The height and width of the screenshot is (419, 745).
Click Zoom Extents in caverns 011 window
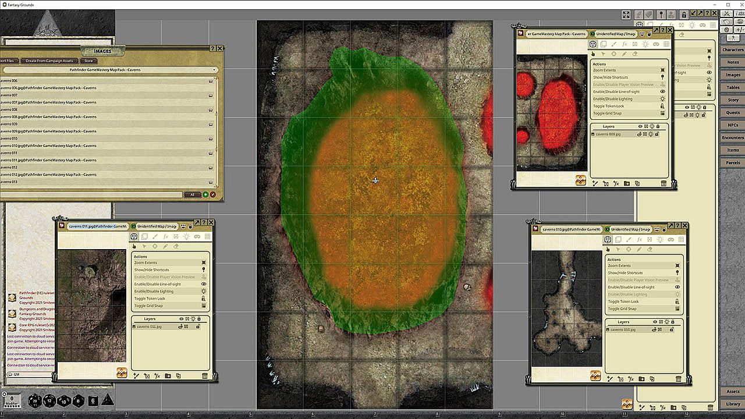171,262
